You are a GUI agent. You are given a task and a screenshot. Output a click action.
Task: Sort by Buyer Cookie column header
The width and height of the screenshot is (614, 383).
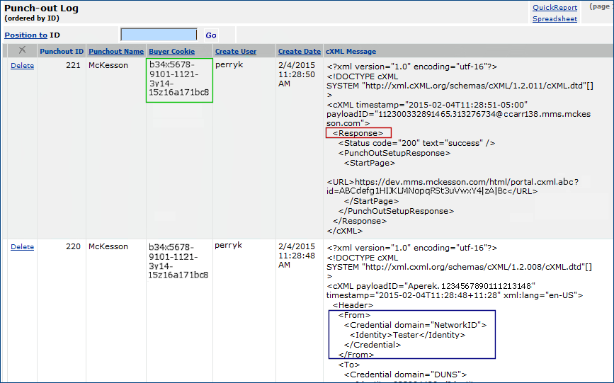[x=171, y=51]
